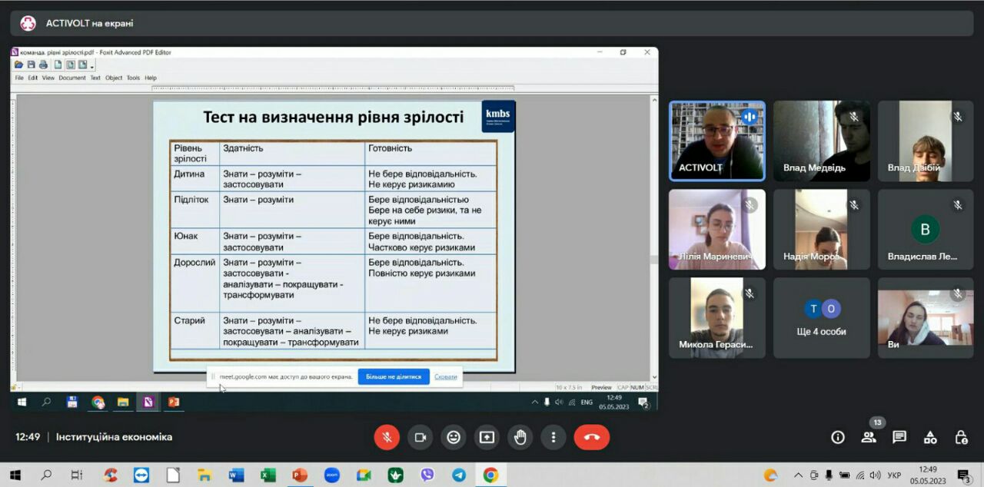Viewport: 984px width, 487px height.
Task: Open the File menu in Foxit
Action: coord(19,78)
